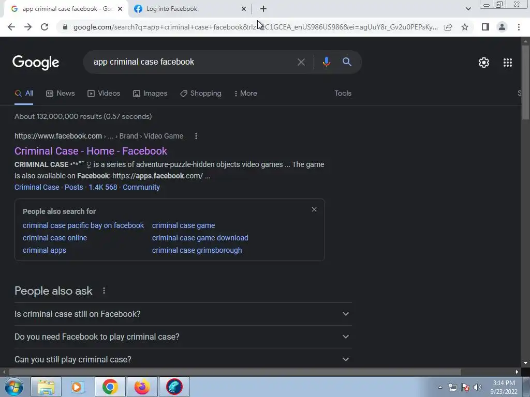
Task: Close the Log into Facebook tab
Action: point(244,9)
